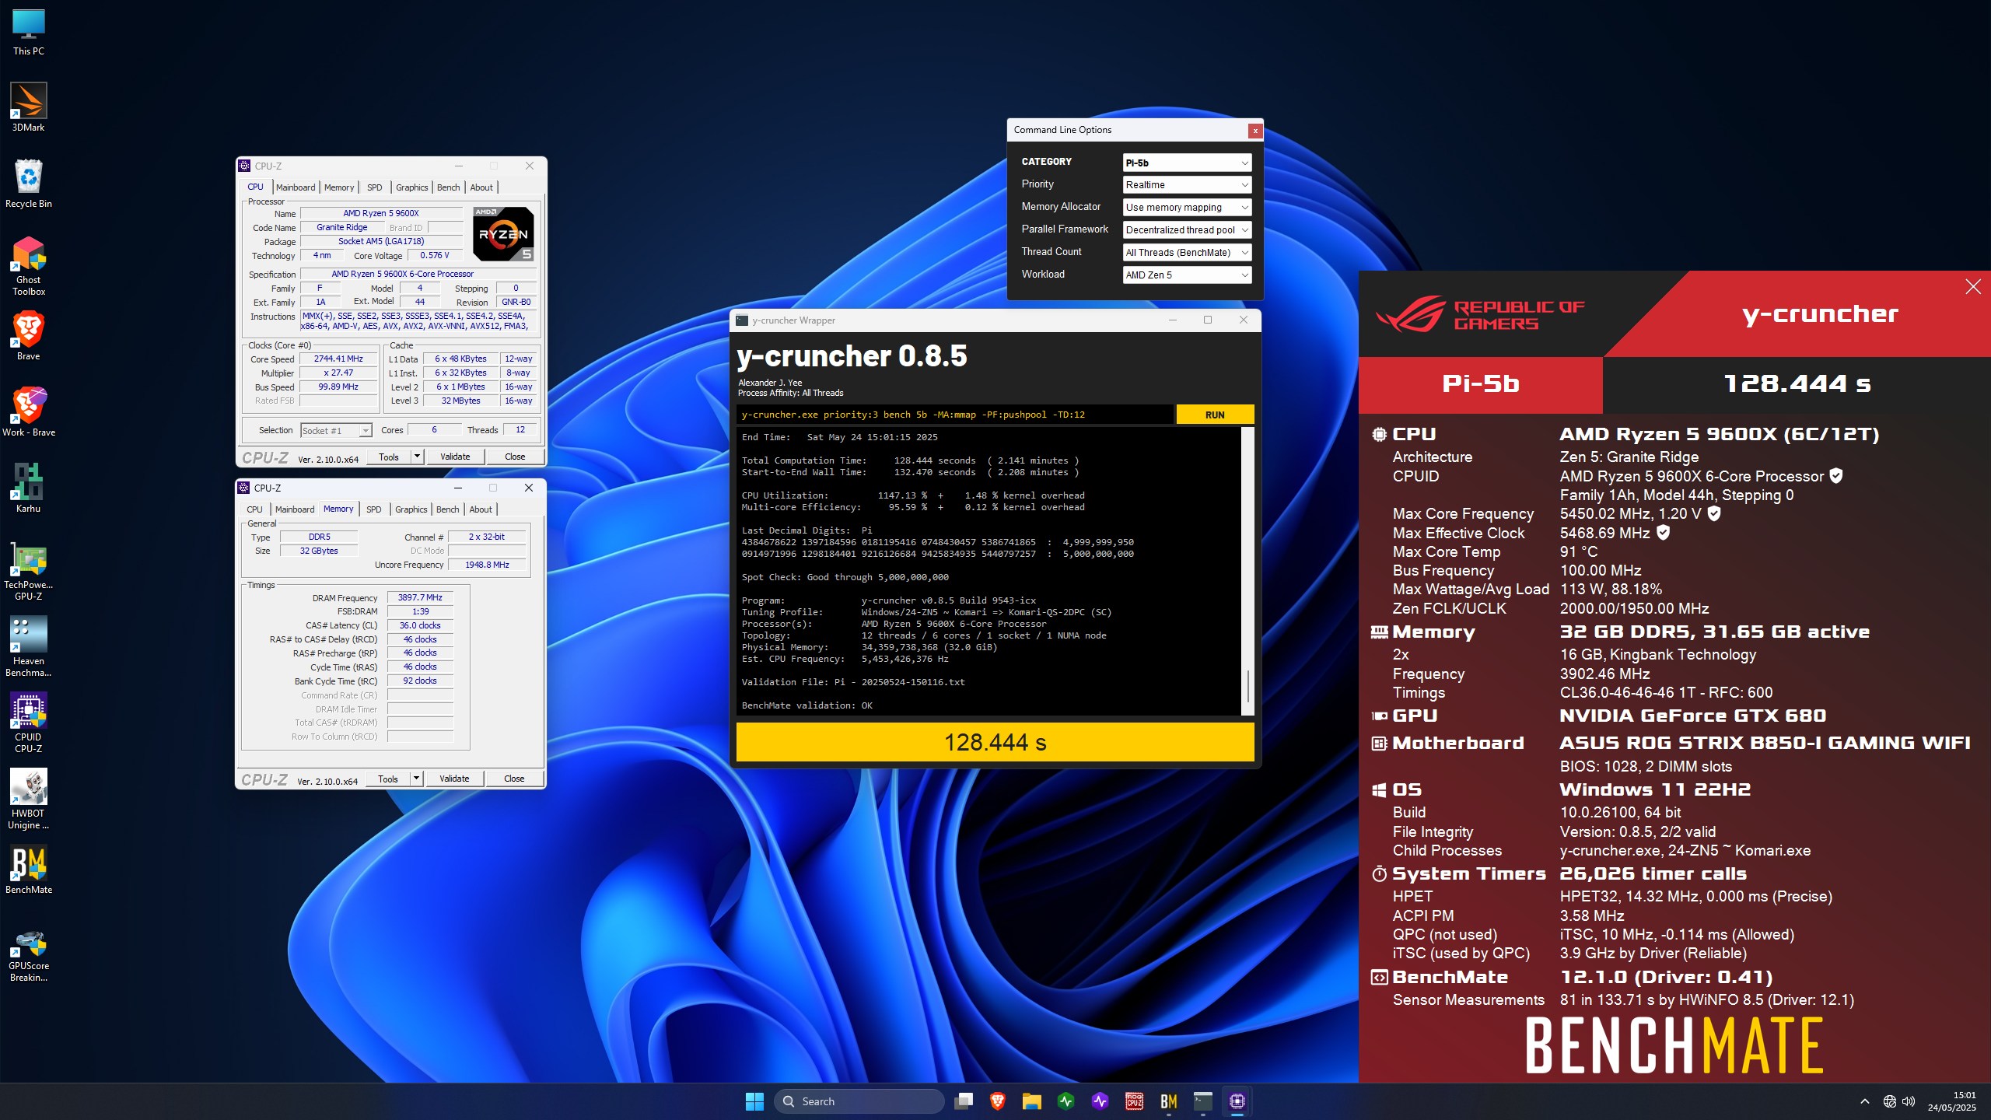Switch to CPU tab in lower CPU-Z

click(255, 509)
